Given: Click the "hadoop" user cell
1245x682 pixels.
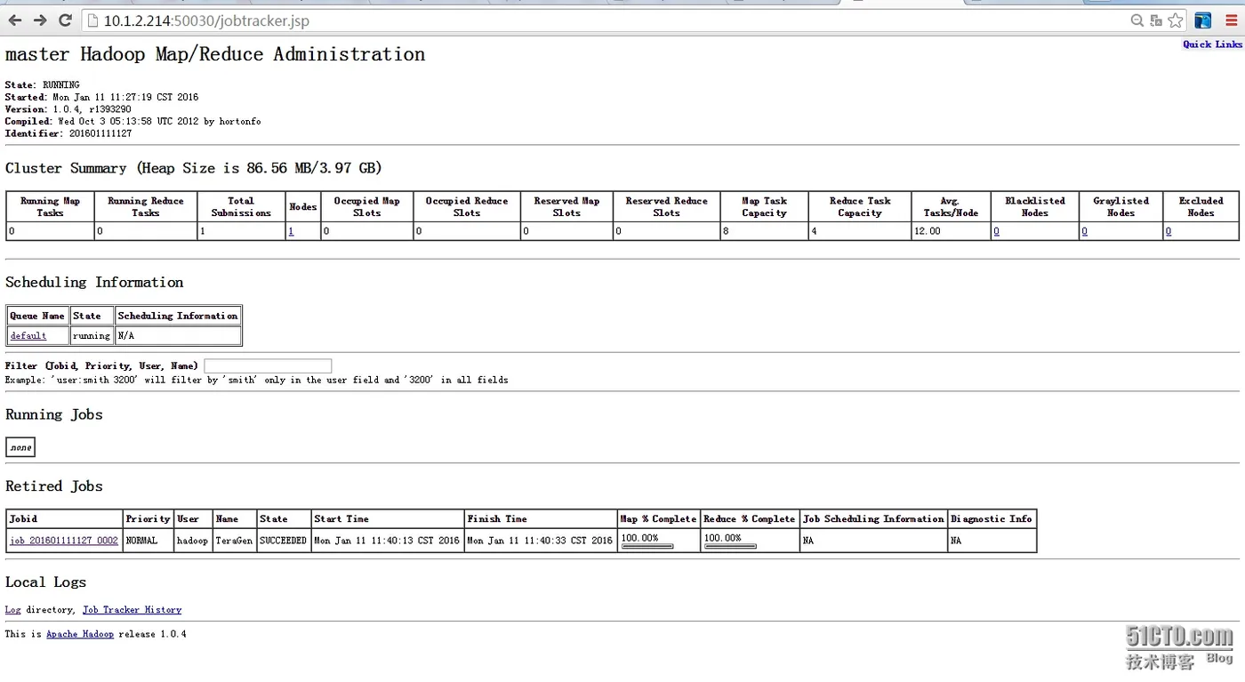Looking at the screenshot, I should (x=192, y=541).
